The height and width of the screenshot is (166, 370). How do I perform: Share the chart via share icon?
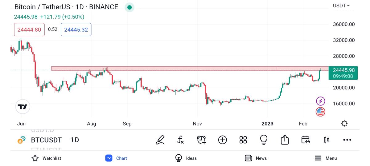pyautogui.click(x=285, y=140)
